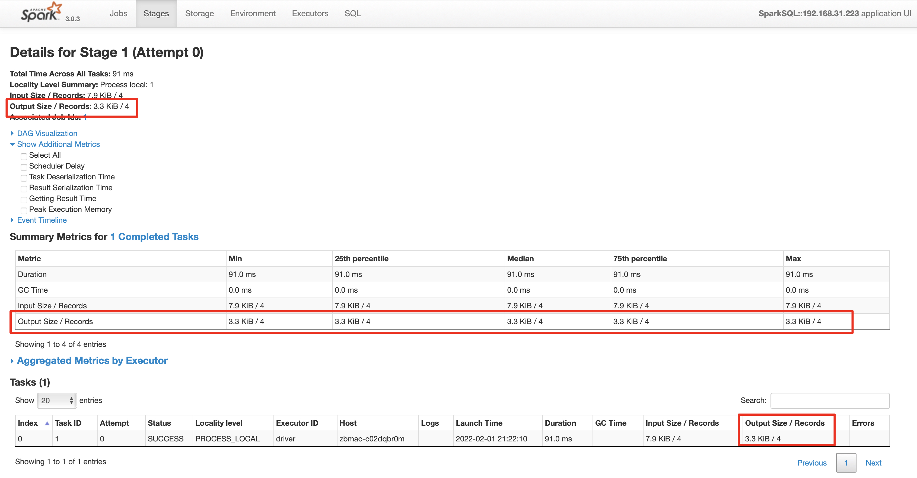Tick the Task Deserialization Time checkbox
This screenshot has width=917, height=478.
coord(24,178)
